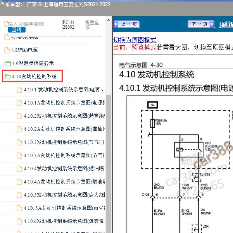This screenshot has height=233, width=233.
Task: Click the document icon of 4.10.1 示意图(电源
Action: tap(19, 90)
